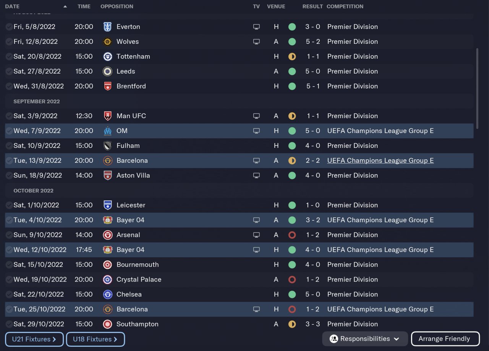Click the OM club logo
The height and width of the screenshot is (351, 489).
coord(107,131)
